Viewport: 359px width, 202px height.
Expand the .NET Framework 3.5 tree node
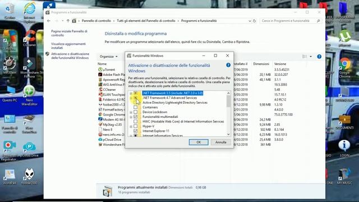tap(131, 93)
